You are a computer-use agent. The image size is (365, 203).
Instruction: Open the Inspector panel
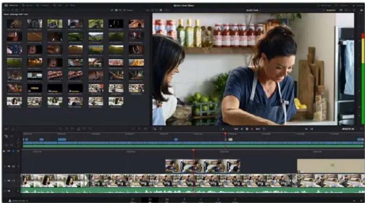359,5
